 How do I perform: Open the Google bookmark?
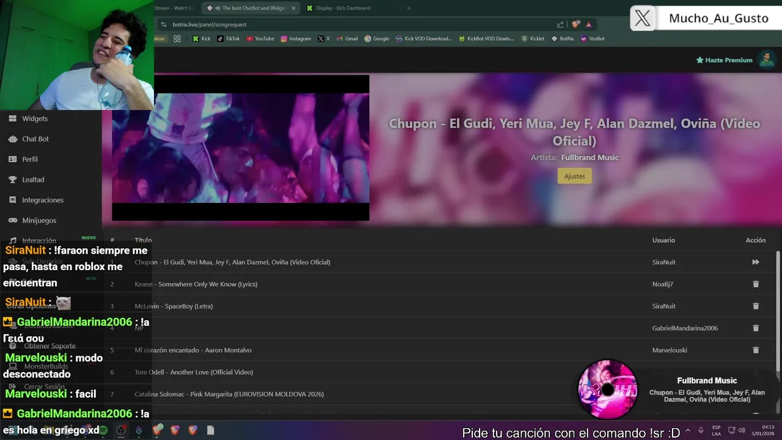point(377,38)
